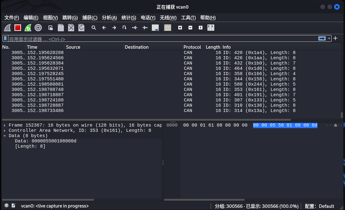Expand the Frame 152367 tree node
Viewport: 345px width, 210px height.
5,125
